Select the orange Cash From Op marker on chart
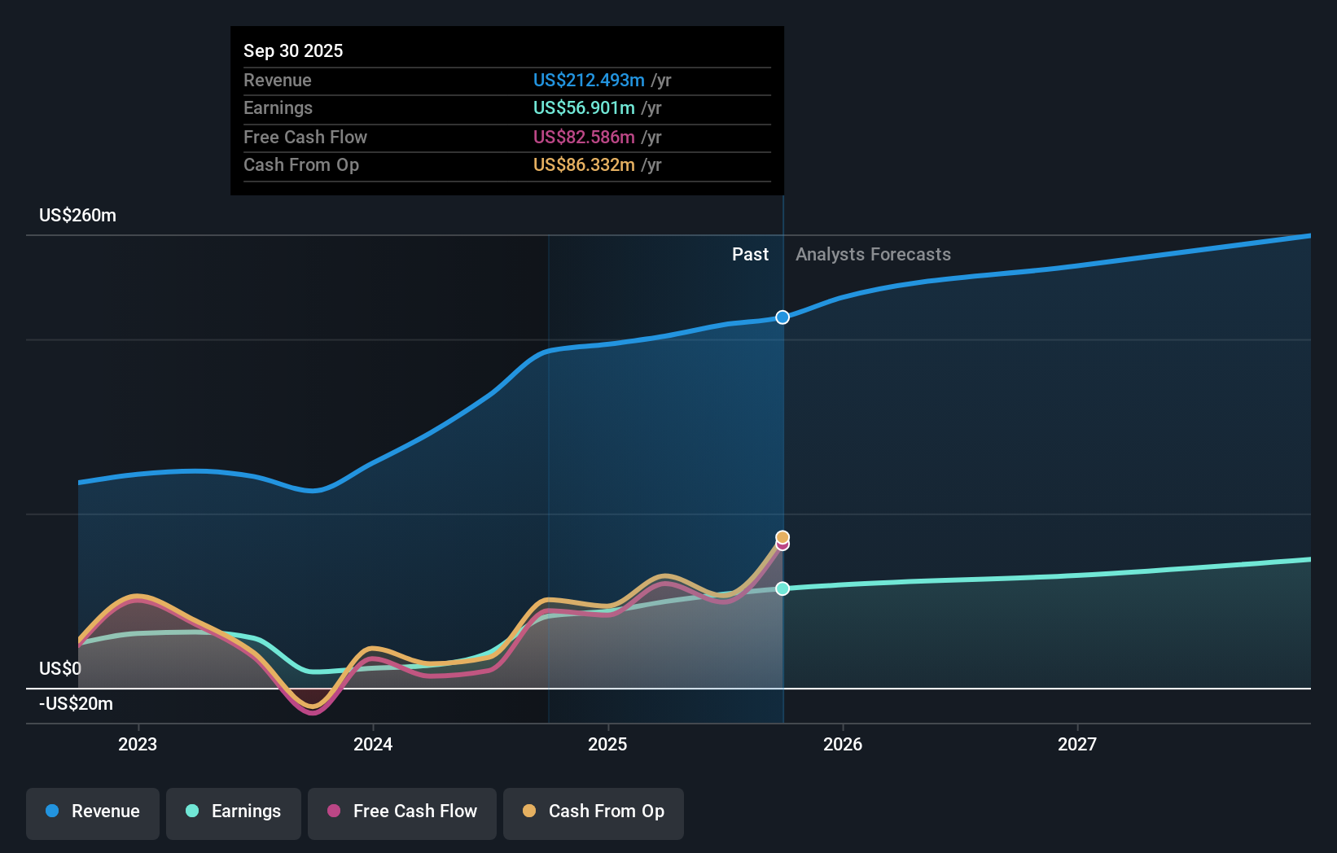This screenshot has height=853, width=1337. [x=782, y=537]
